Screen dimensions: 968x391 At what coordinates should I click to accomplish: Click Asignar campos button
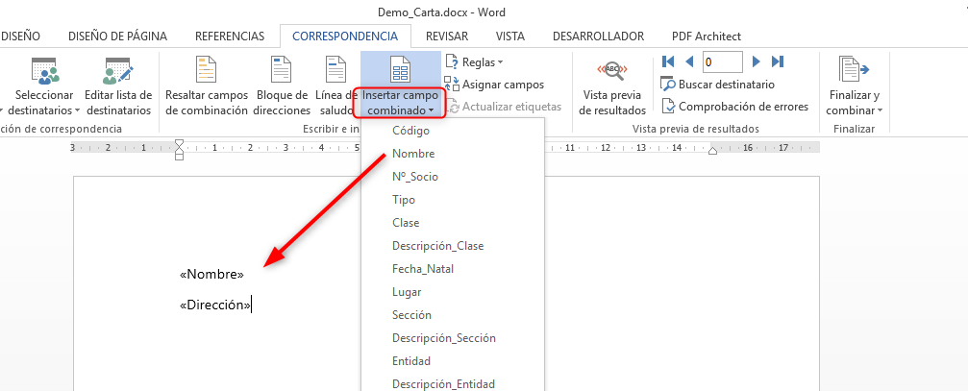(x=502, y=85)
